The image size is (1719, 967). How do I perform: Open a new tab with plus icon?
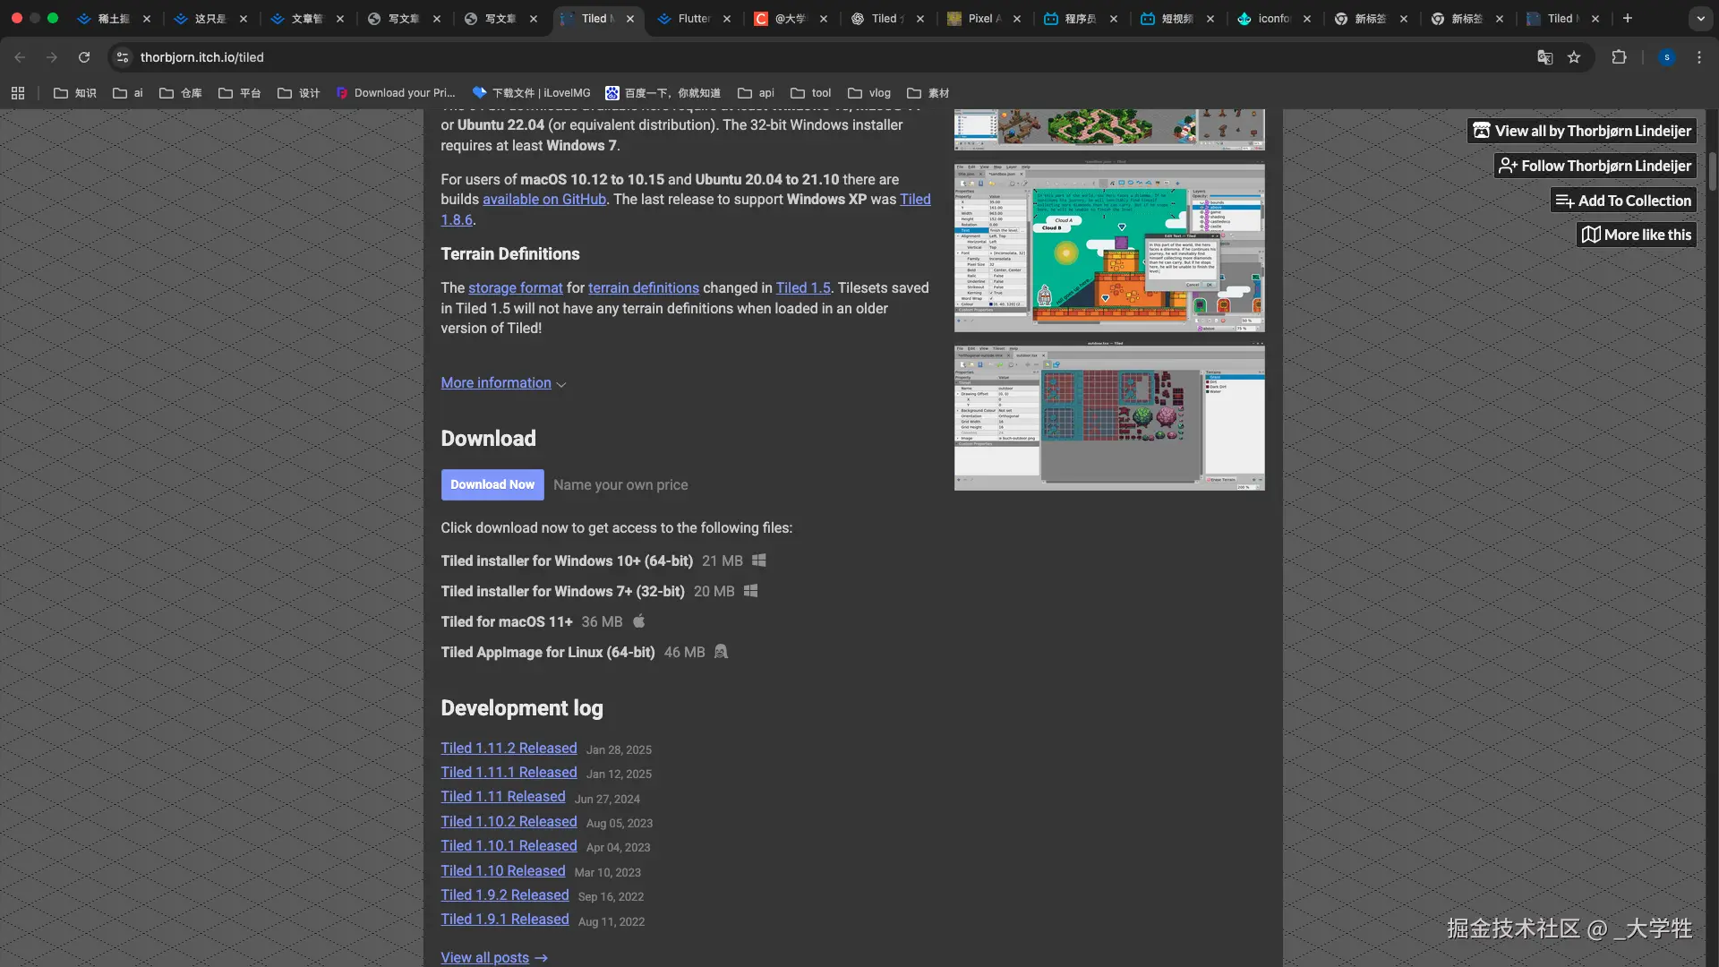point(1628,18)
